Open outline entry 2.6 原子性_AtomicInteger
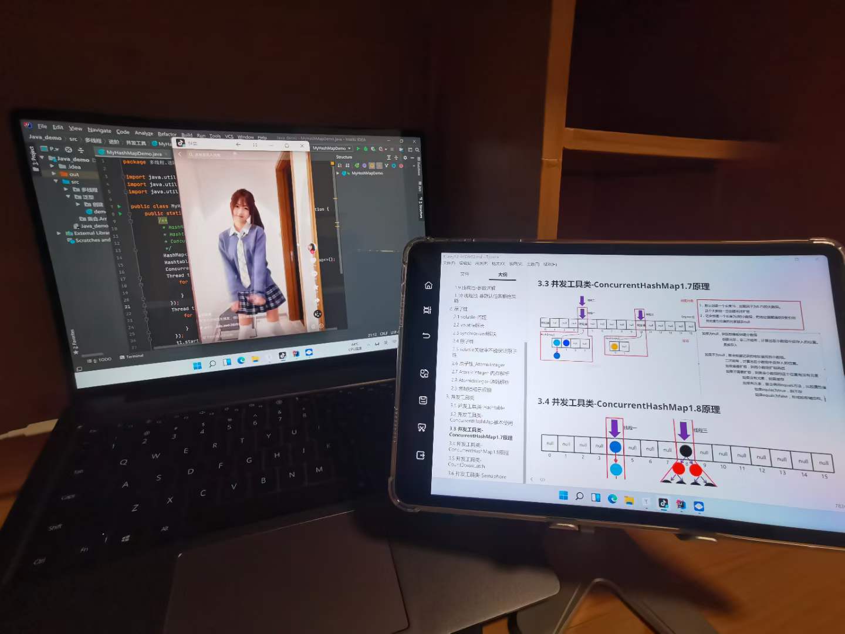This screenshot has width=845, height=634. click(478, 364)
